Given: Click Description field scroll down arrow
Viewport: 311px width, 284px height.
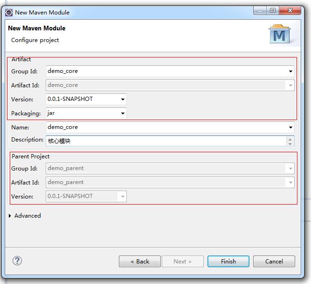Looking at the screenshot, I should 290,144.
